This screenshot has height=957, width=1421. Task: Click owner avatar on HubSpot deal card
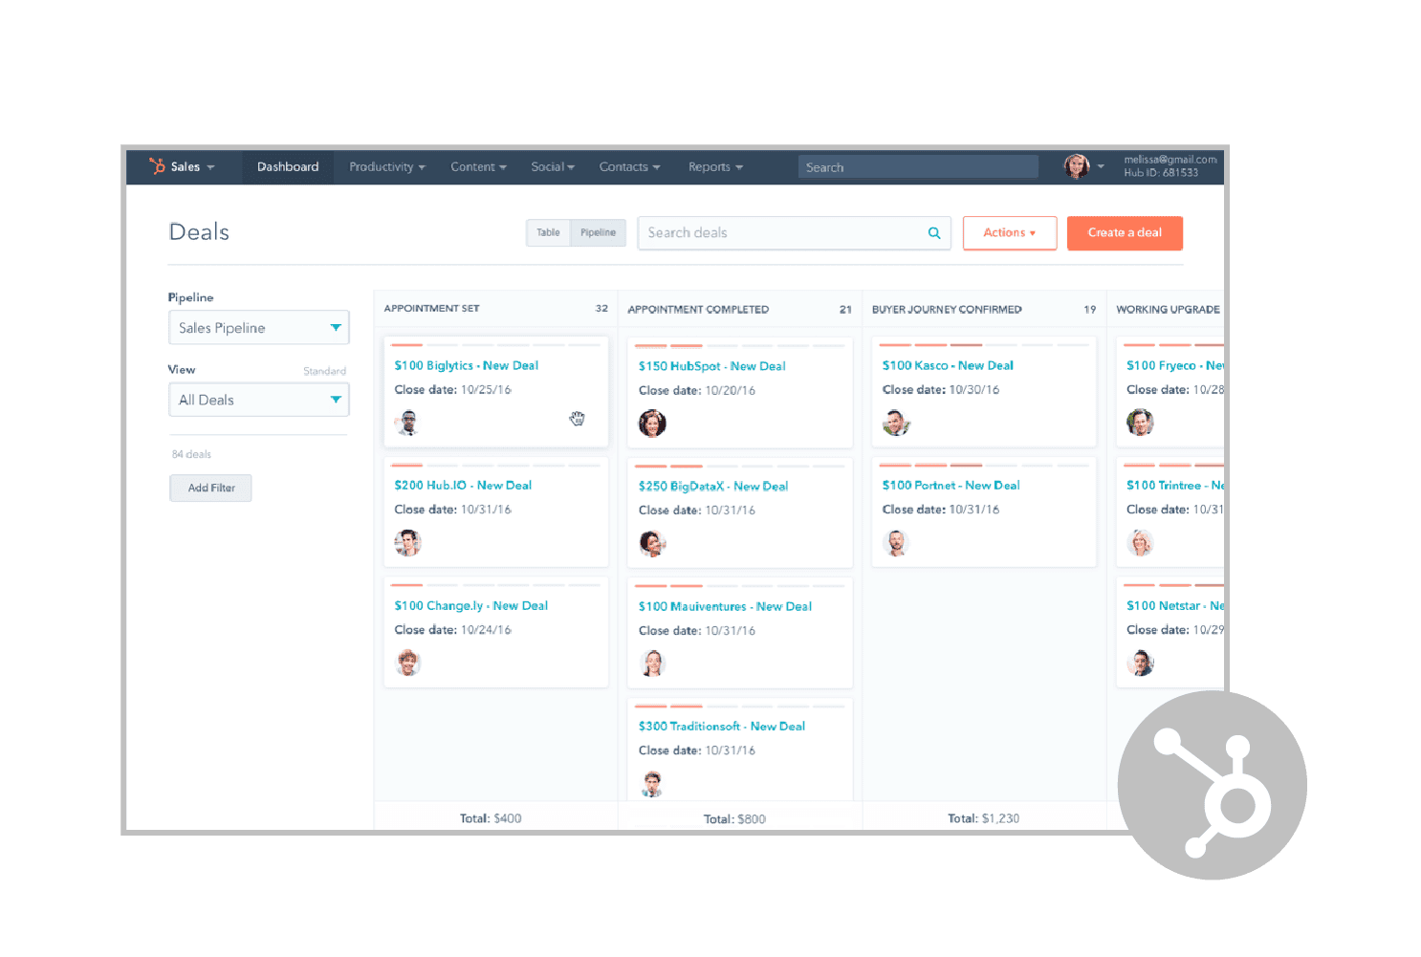point(652,423)
